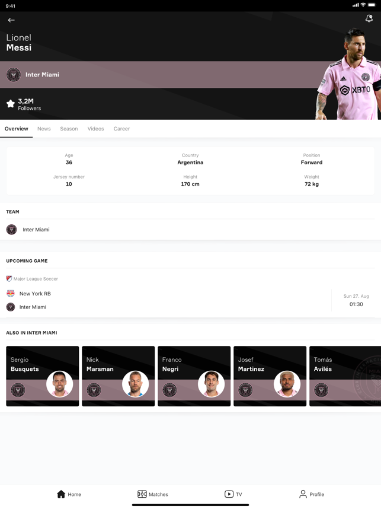The image size is (381, 509).
Task: Tap the Jersey number value 10
Action: [x=69, y=184]
